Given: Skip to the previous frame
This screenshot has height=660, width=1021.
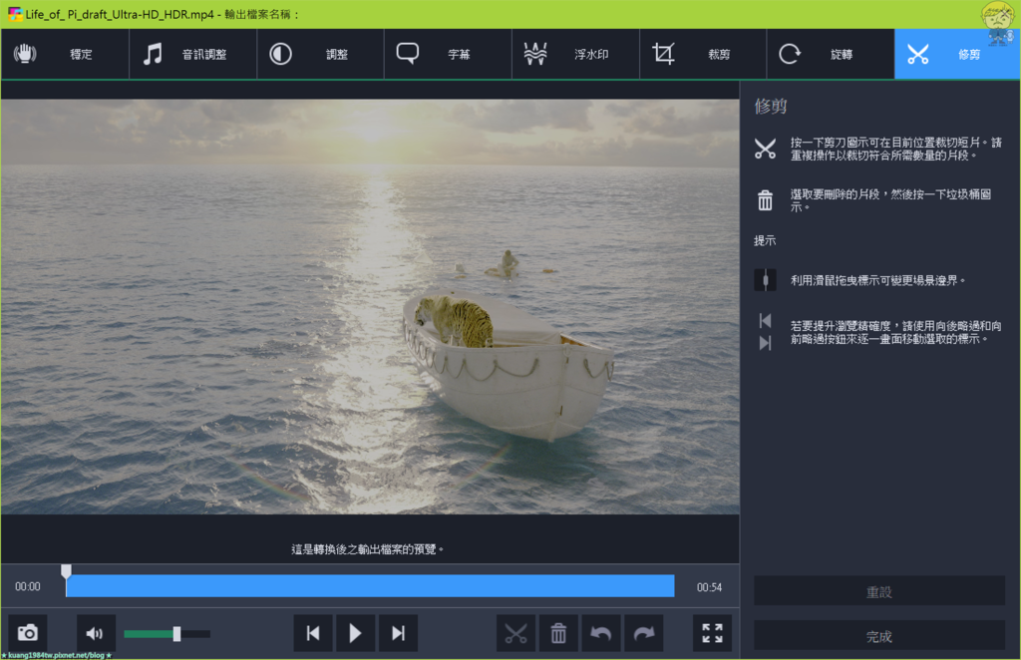Looking at the screenshot, I should (313, 633).
